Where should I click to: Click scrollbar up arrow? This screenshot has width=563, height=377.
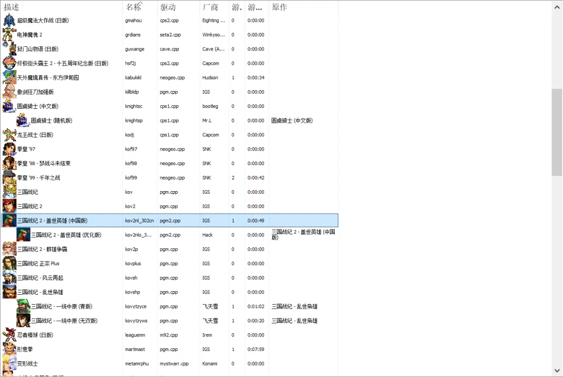click(x=557, y=7)
